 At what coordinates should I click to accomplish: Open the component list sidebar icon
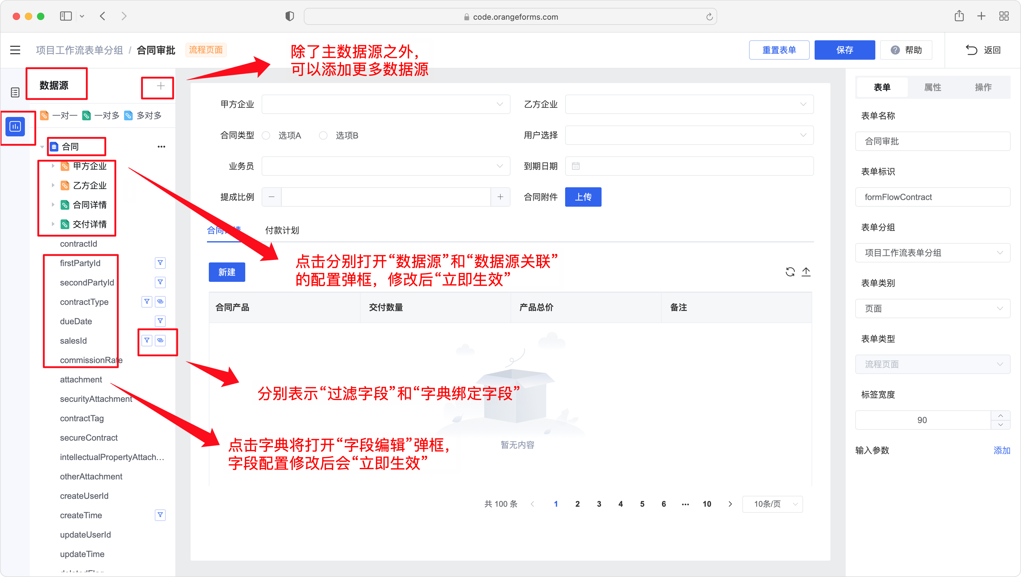click(x=15, y=92)
